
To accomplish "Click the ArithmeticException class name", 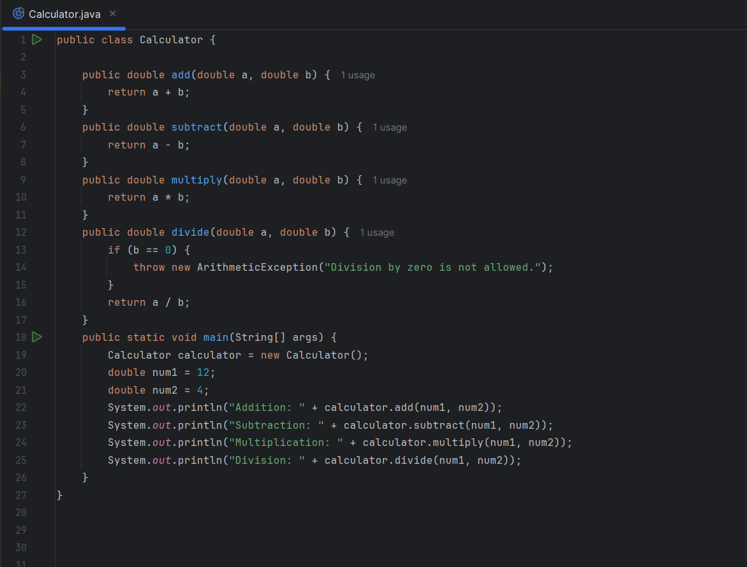I will pos(257,268).
